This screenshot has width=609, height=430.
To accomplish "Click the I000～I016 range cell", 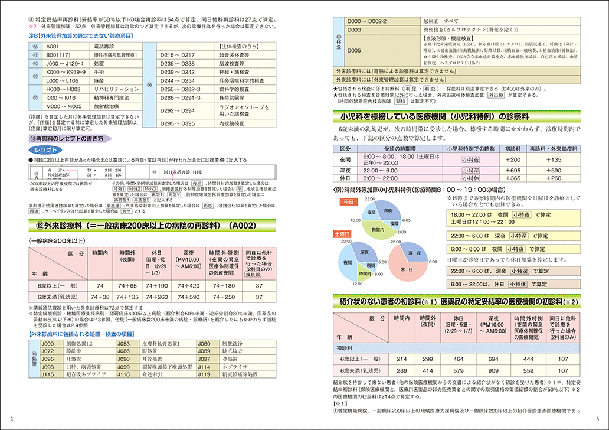I will 66,97.
